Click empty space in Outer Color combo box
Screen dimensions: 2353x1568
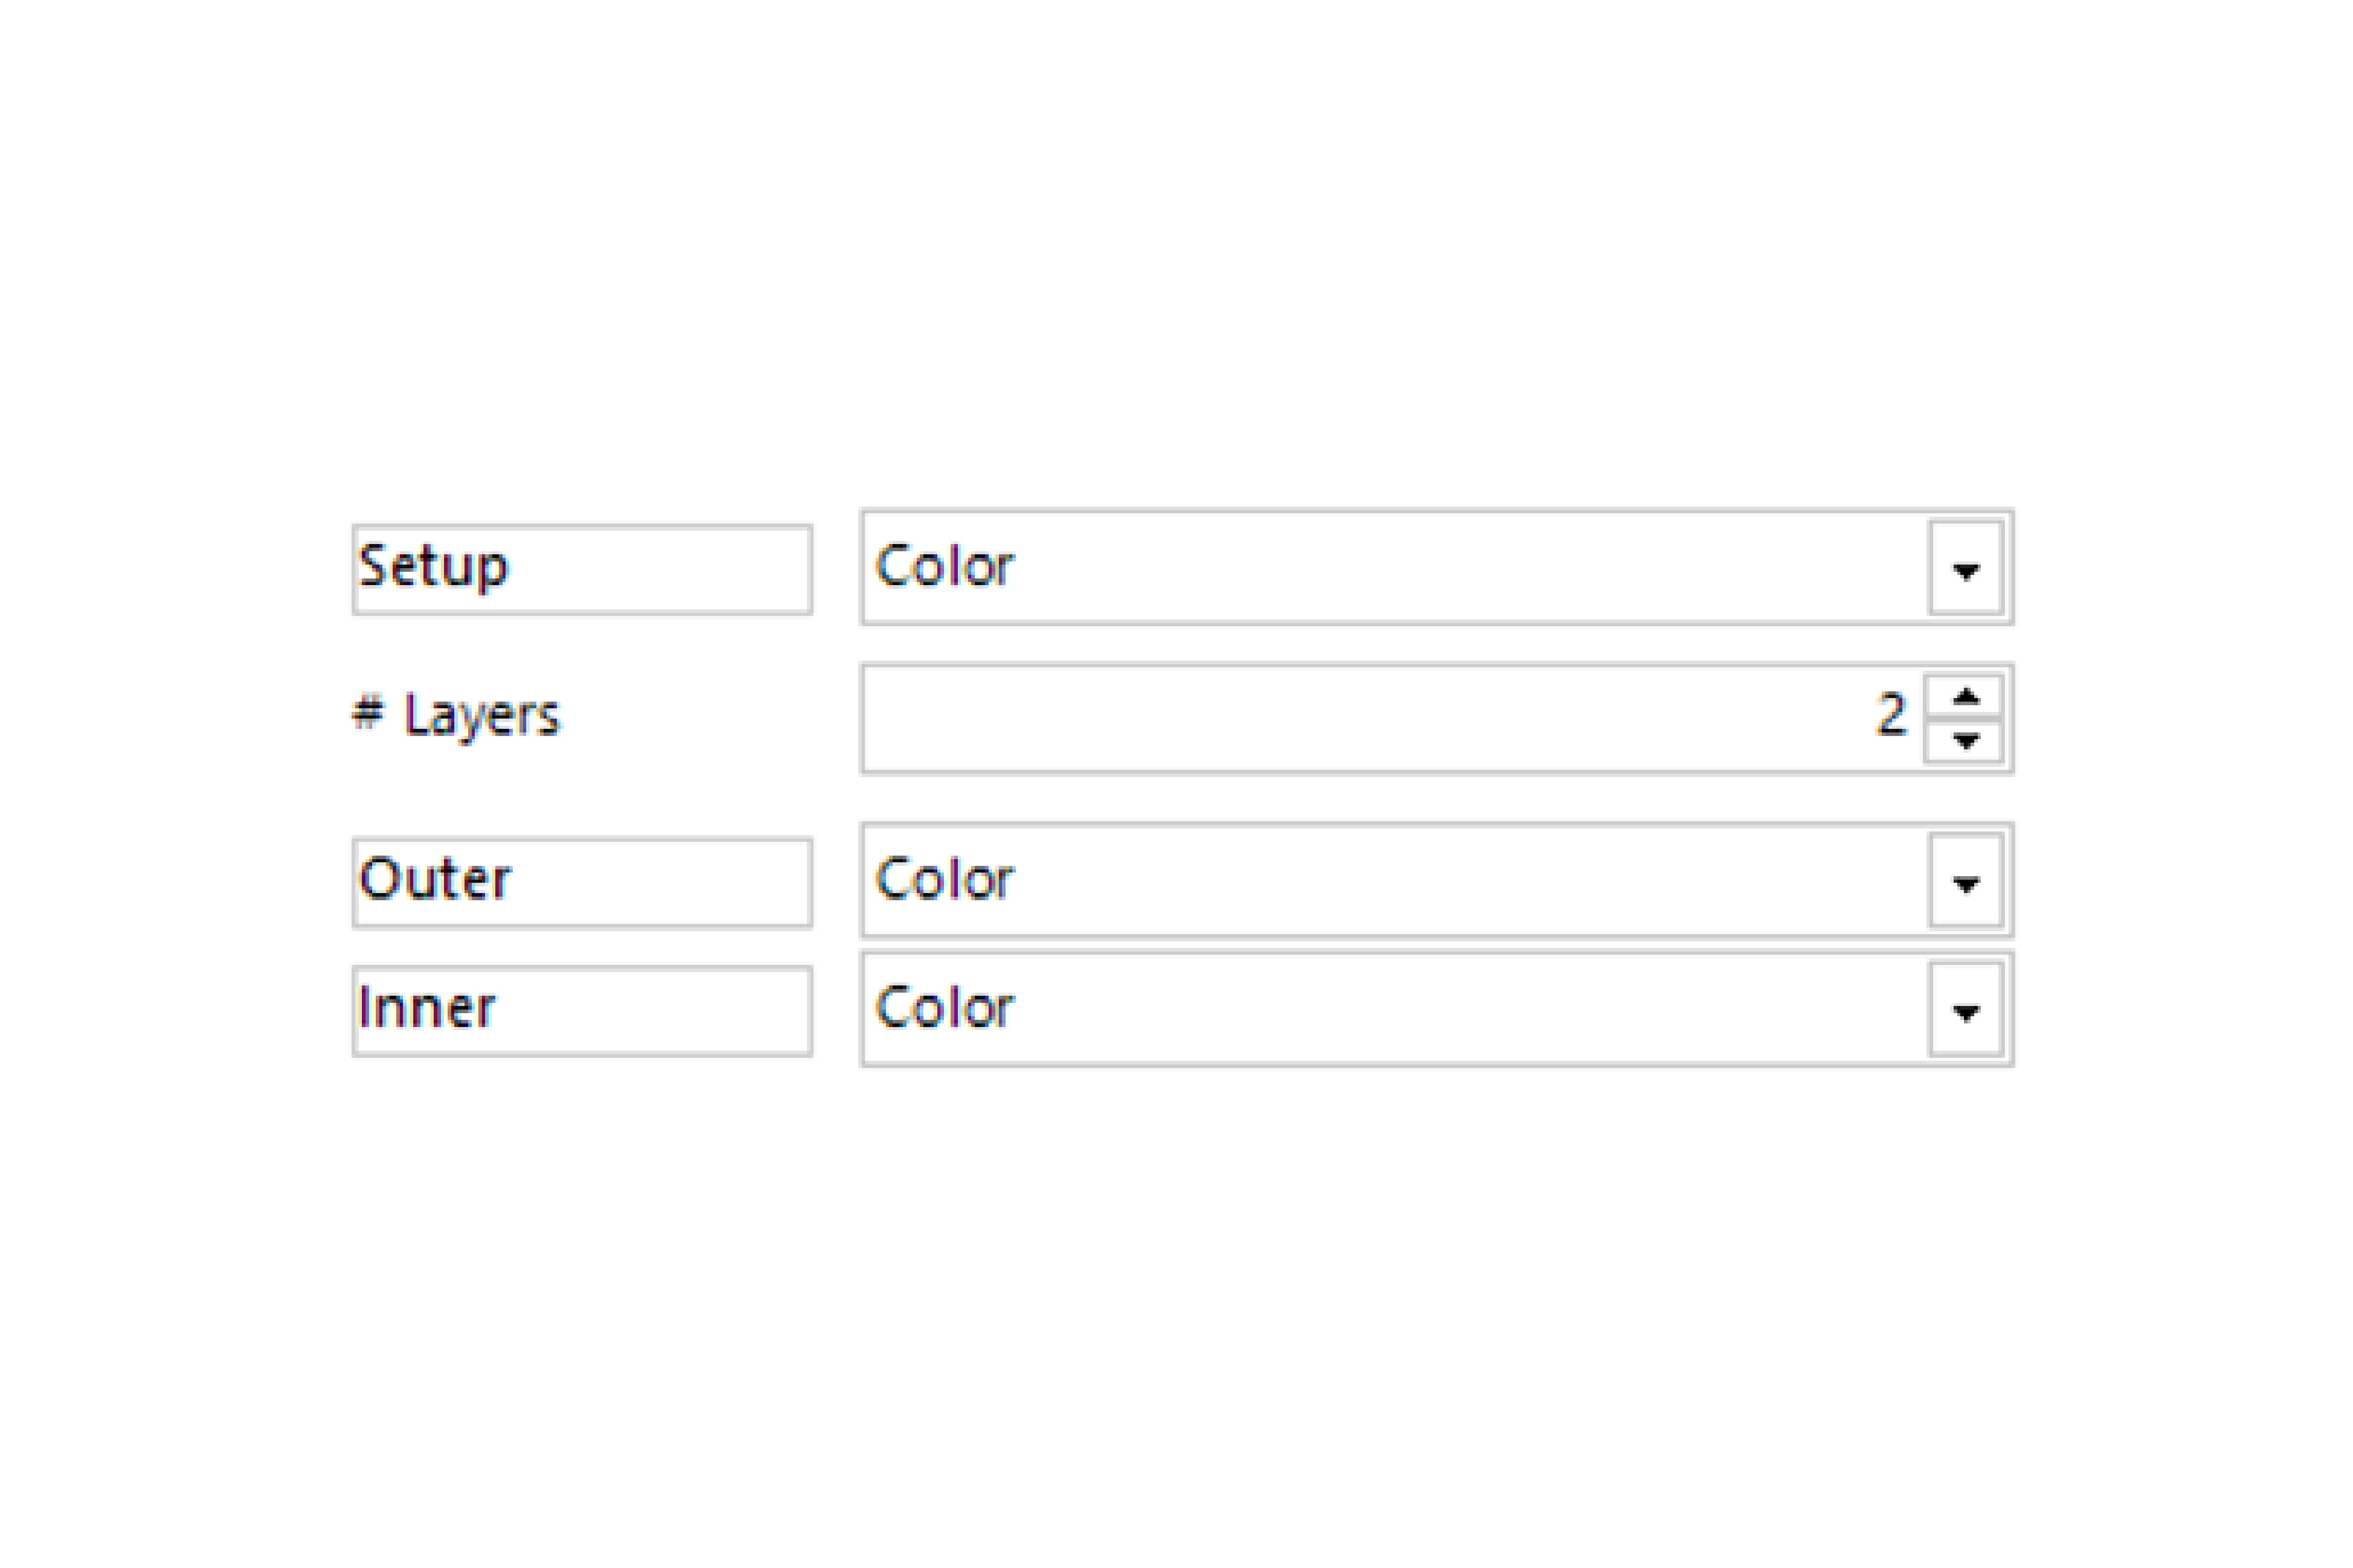click(1470, 881)
